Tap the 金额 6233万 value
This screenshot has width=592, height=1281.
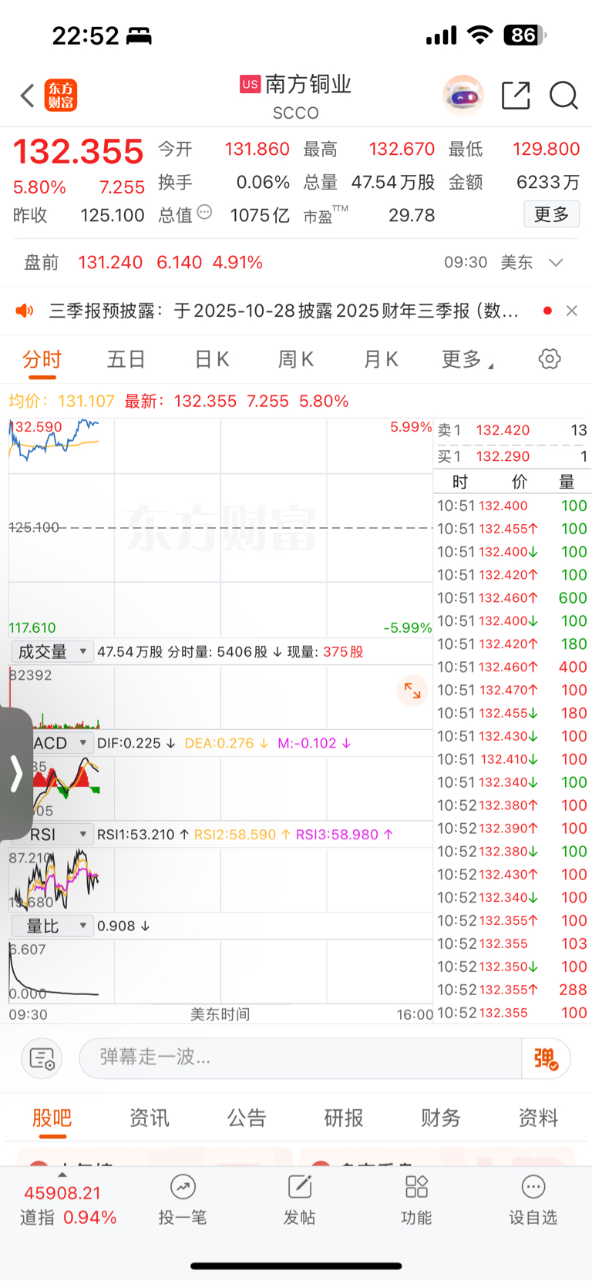[548, 182]
